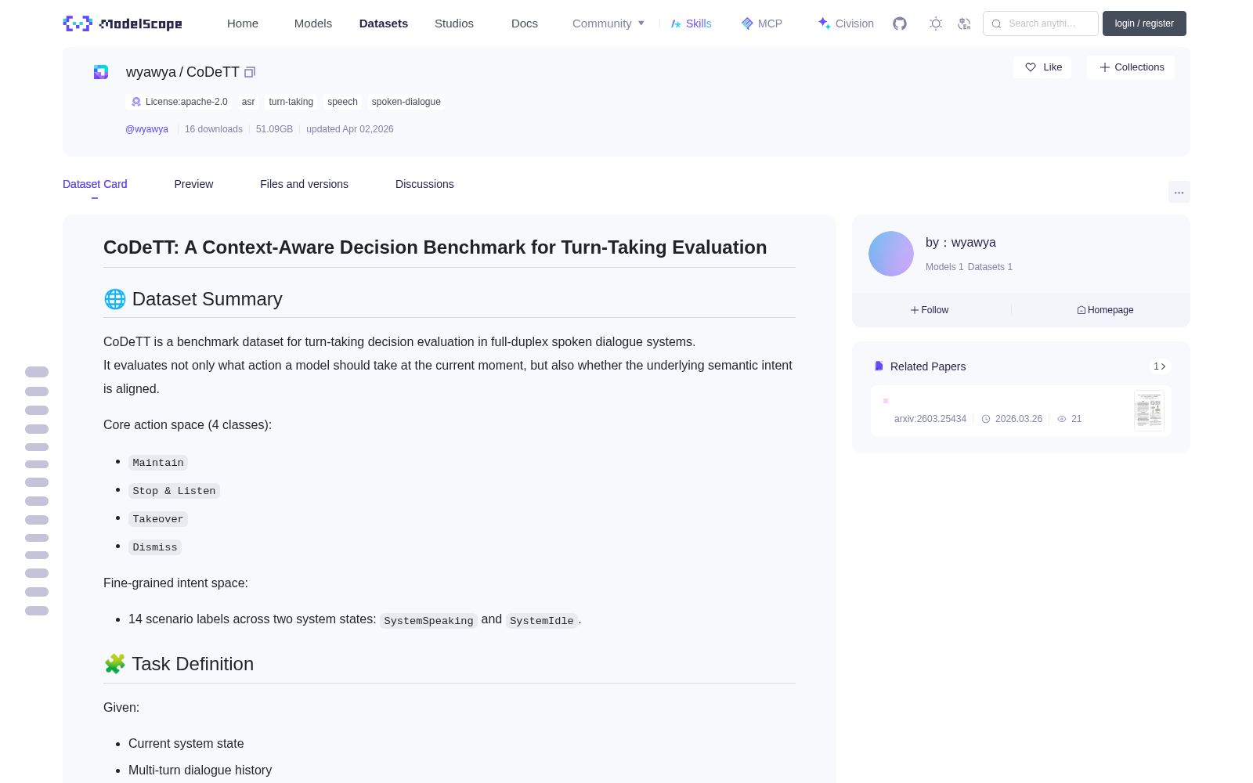Open Civision from the header
Viewport: 1253px width, 783px height.
pyautogui.click(x=846, y=23)
